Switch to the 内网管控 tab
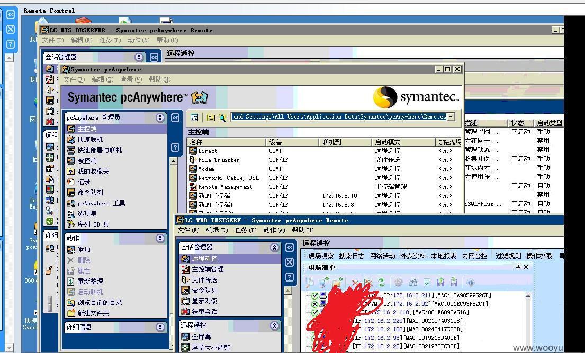Screen dimensions: 585x353 point(474,256)
